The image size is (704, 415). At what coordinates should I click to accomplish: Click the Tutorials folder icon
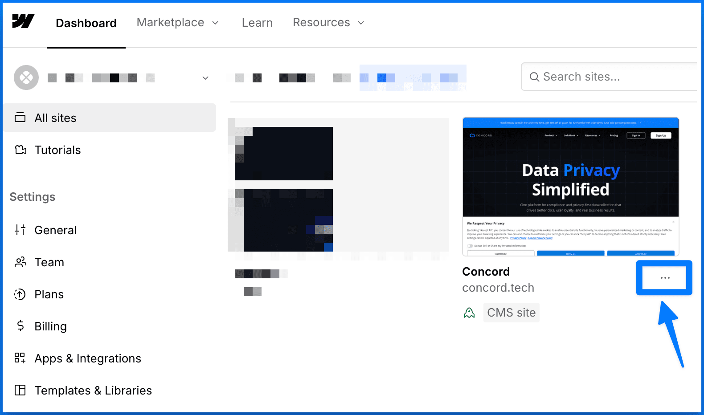click(x=20, y=150)
